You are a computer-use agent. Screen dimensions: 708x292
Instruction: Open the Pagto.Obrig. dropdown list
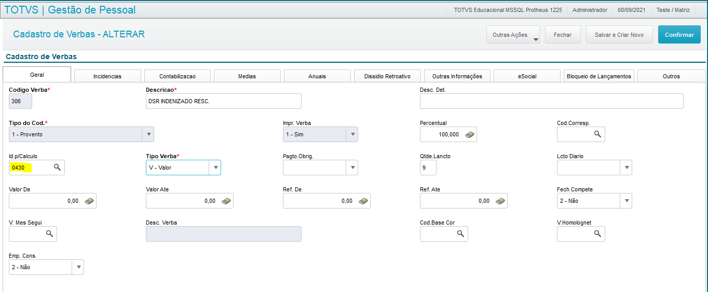point(352,168)
